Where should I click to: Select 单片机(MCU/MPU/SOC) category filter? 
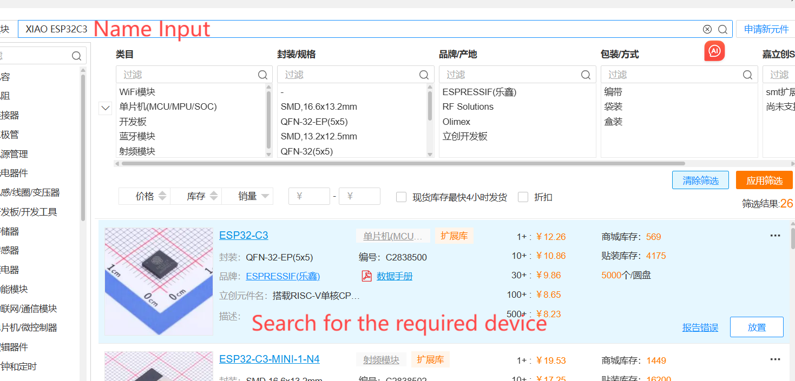pyautogui.click(x=168, y=106)
